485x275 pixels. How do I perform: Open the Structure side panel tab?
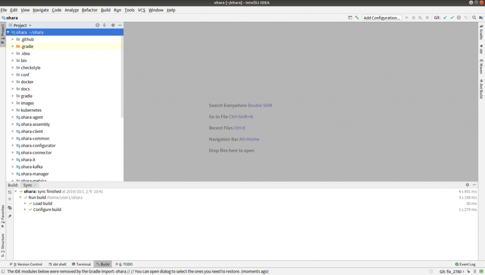click(x=3, y=245)
